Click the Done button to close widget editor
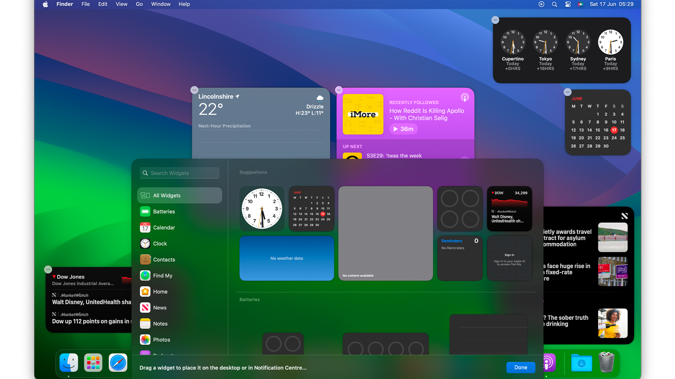Viewport: 675px width, 379px height. click(521, 367)
